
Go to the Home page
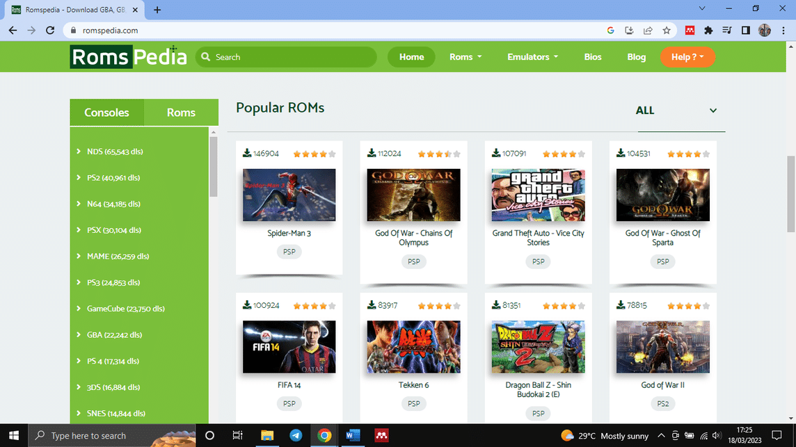[411, 57]
